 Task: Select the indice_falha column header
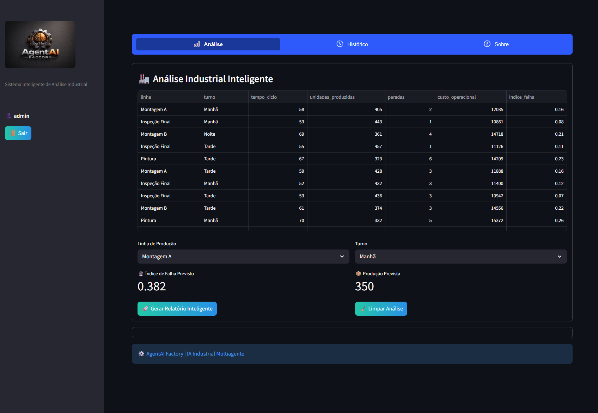click(521, 97)
